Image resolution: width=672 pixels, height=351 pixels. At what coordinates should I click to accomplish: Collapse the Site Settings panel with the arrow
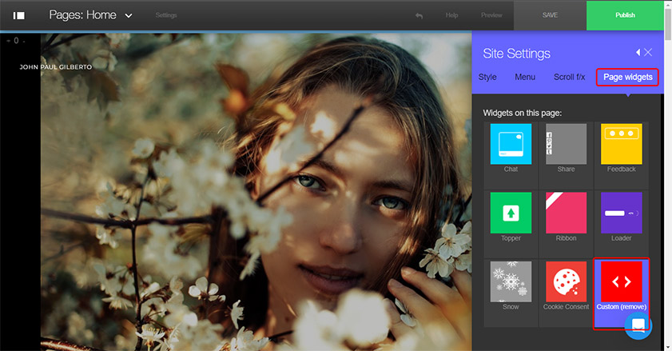pyautogui.click(x=638, y=52)
